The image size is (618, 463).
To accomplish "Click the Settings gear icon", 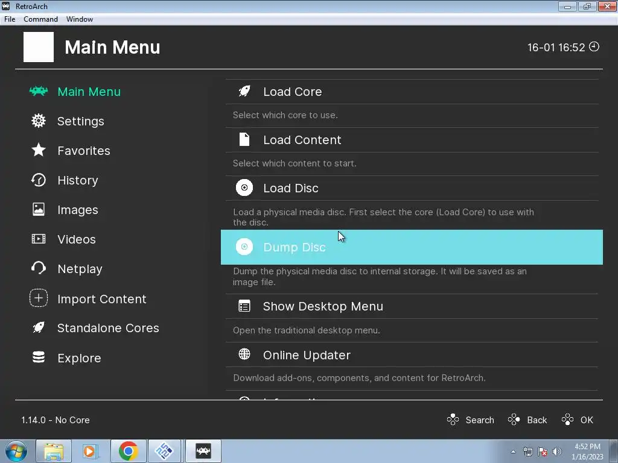I will coord(39,121).
